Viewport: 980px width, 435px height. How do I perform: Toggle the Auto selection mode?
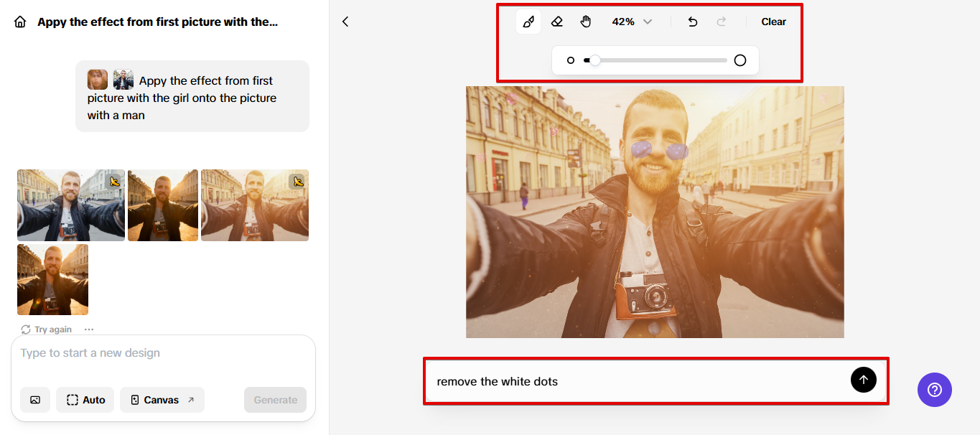click(x=84, y=399)
